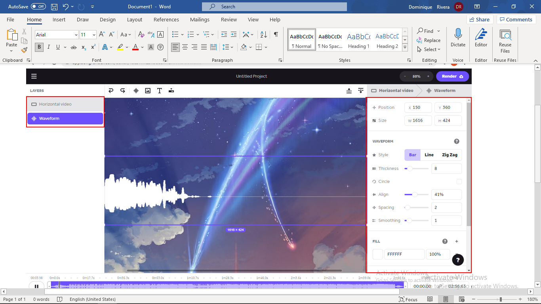Open the Editor pane
Screen dimensions: 541x304
click(481, 38)
